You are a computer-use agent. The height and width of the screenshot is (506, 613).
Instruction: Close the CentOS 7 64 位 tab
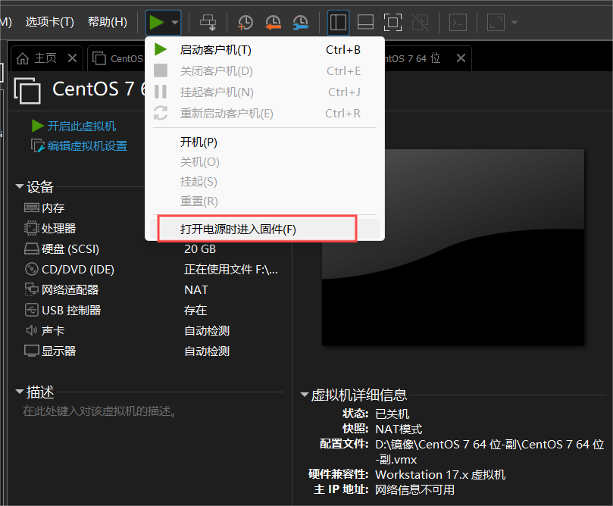click(461, 58)
